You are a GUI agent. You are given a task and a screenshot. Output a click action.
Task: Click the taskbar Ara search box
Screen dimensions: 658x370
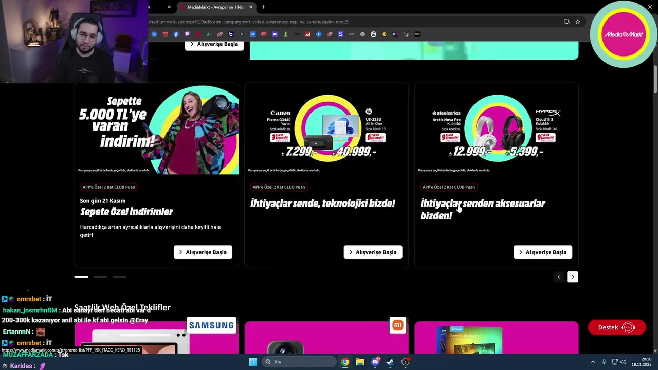(299, 362)
